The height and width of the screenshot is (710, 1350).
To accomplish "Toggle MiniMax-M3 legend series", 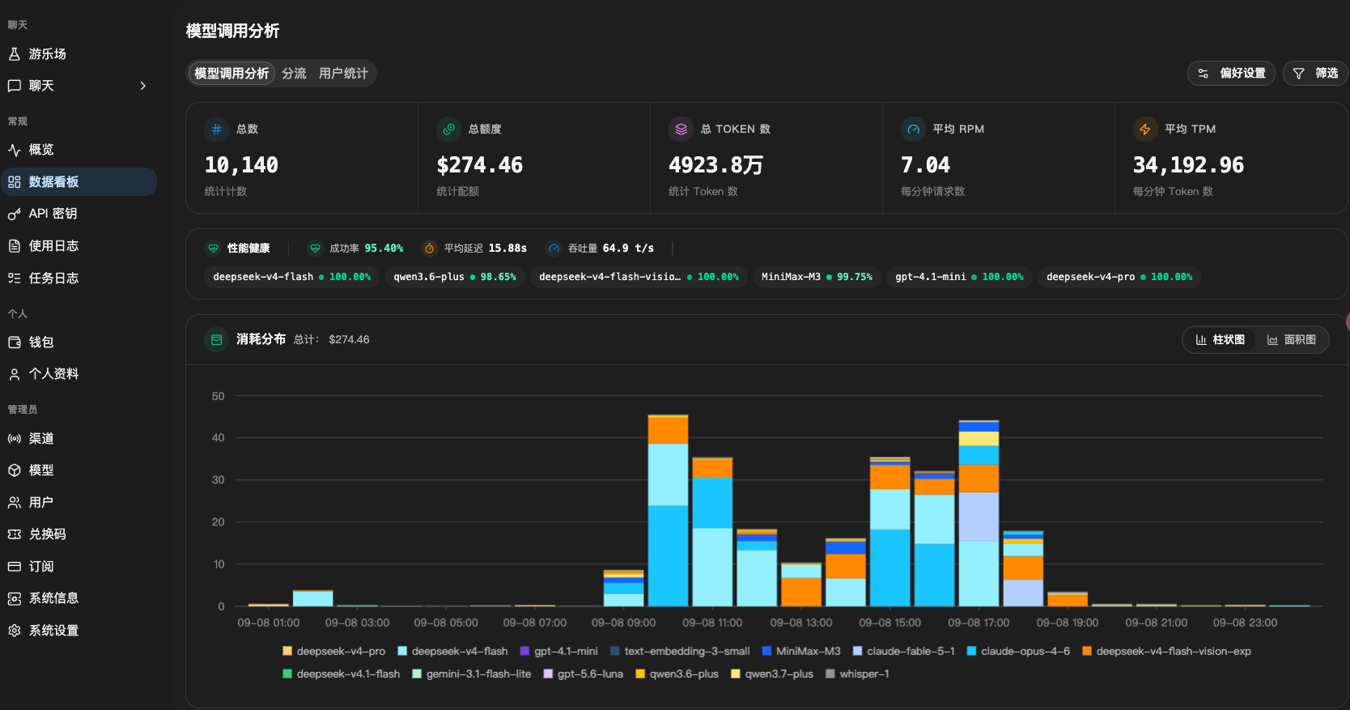I will 801,652.
